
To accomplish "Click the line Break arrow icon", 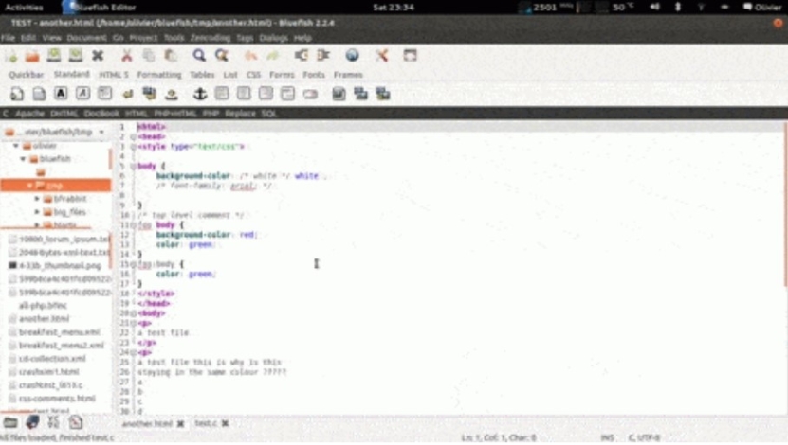I will (127, 94).
